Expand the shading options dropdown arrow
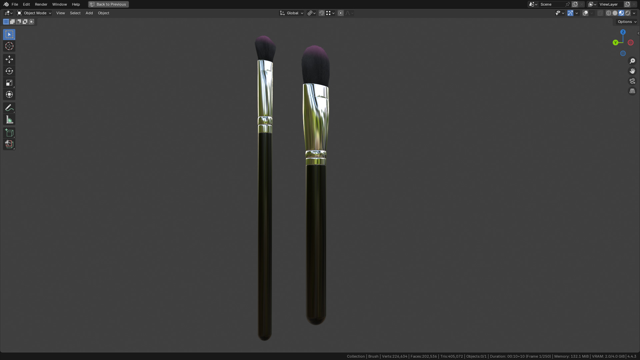The width and height of the screenshot is (640, 360). pyautogui.click(x=634, y=13)
